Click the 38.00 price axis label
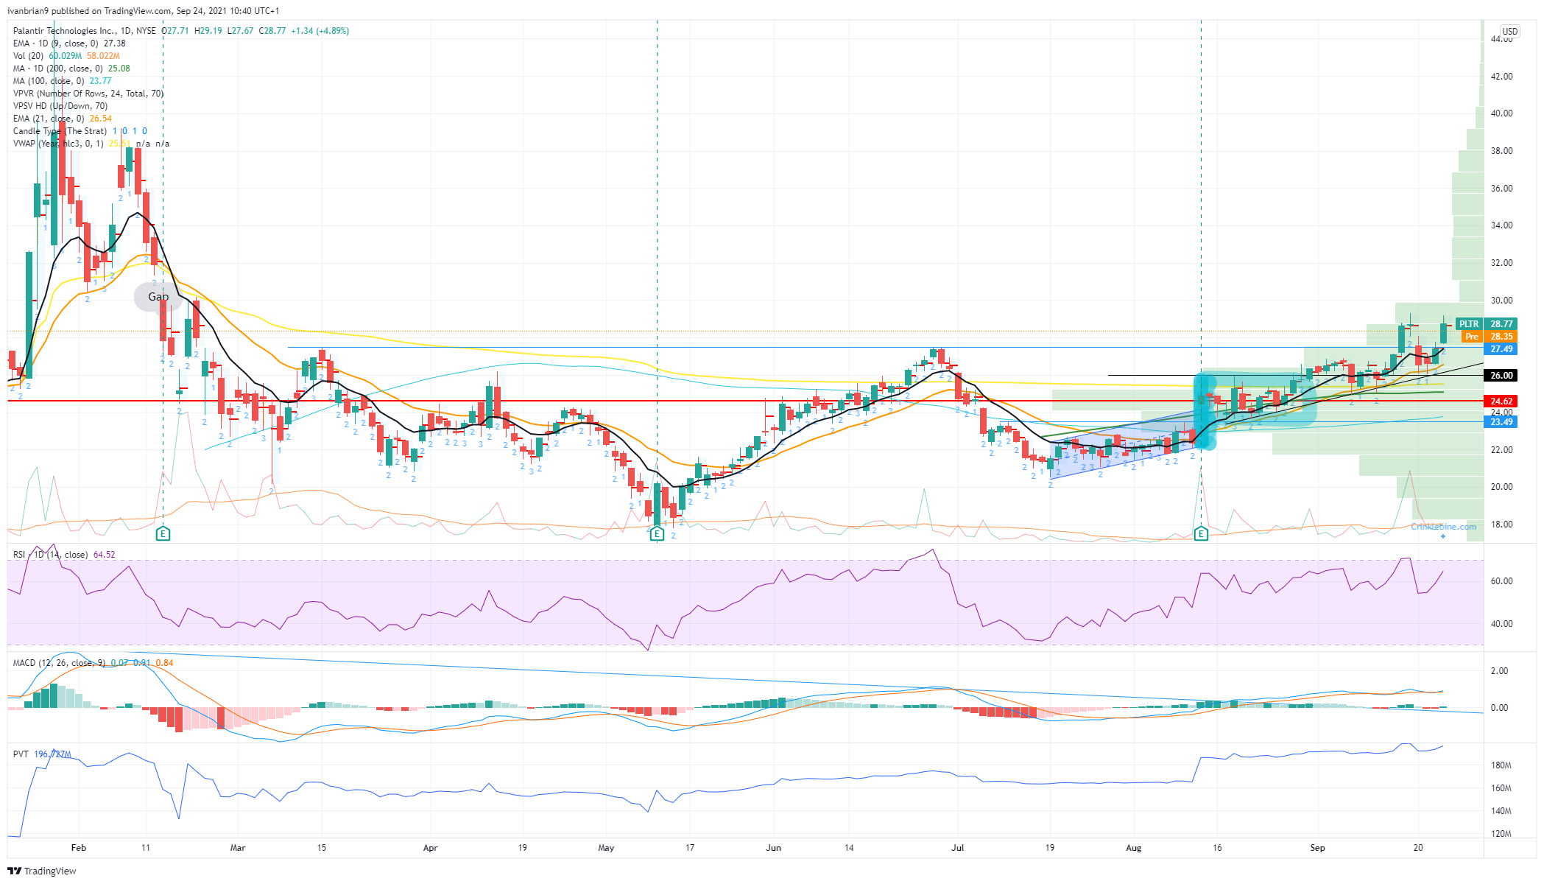 pos(1501,151)
